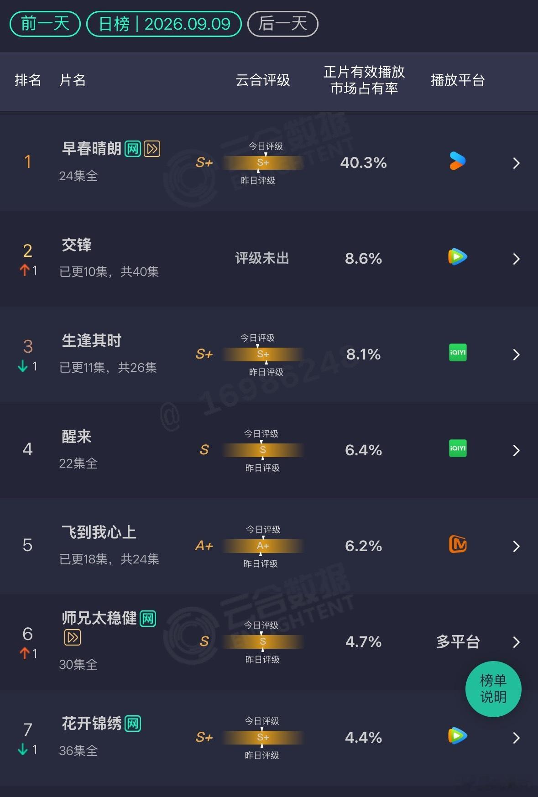This screenshot has height=797, width=538.
Task: Open the 日榜 2026.09.09 date selector
Action: coord(164,24)
